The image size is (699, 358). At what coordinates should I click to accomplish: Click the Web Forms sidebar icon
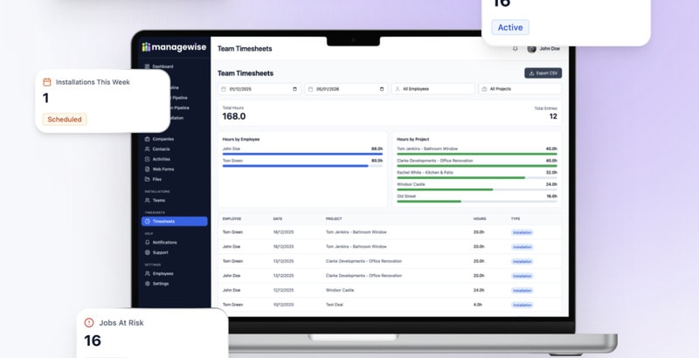[147, 169]
